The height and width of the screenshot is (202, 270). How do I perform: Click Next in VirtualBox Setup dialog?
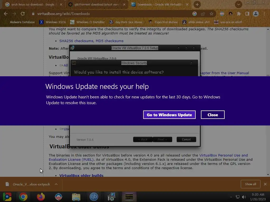click(x=162, y=139)
